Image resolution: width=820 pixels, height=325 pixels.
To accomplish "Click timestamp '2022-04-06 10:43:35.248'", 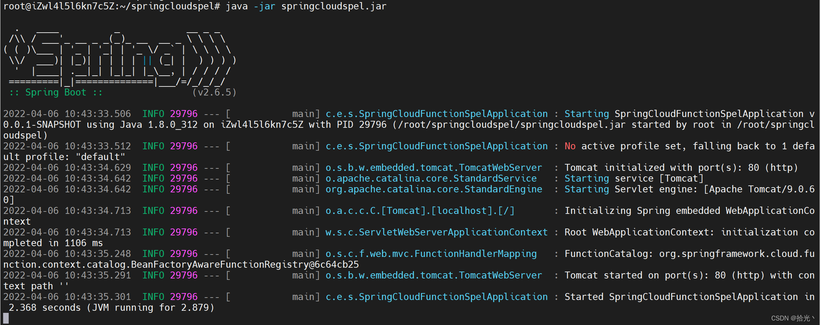I will pyautogui.click(x=67, y=254).
